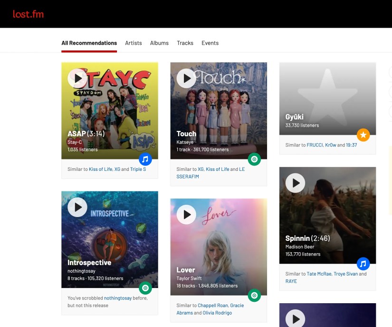This screenshot has height=327, width=392.
Task: Click the green album badge on Touch card
Action: click(x=254, y=159)
